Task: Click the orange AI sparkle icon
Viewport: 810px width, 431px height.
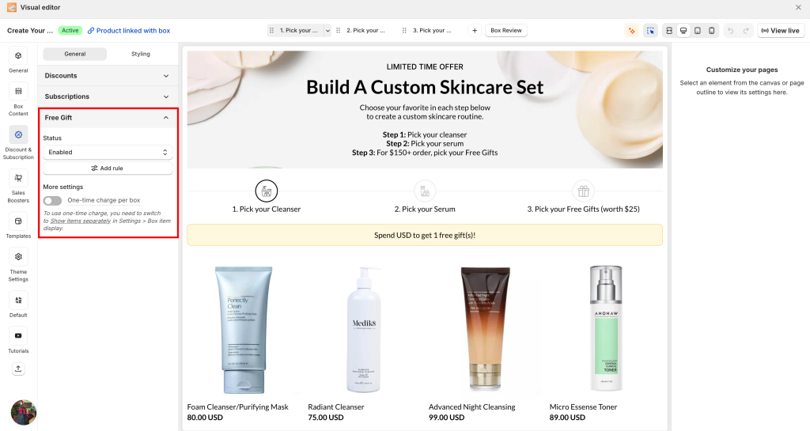Action: [631, 31]
